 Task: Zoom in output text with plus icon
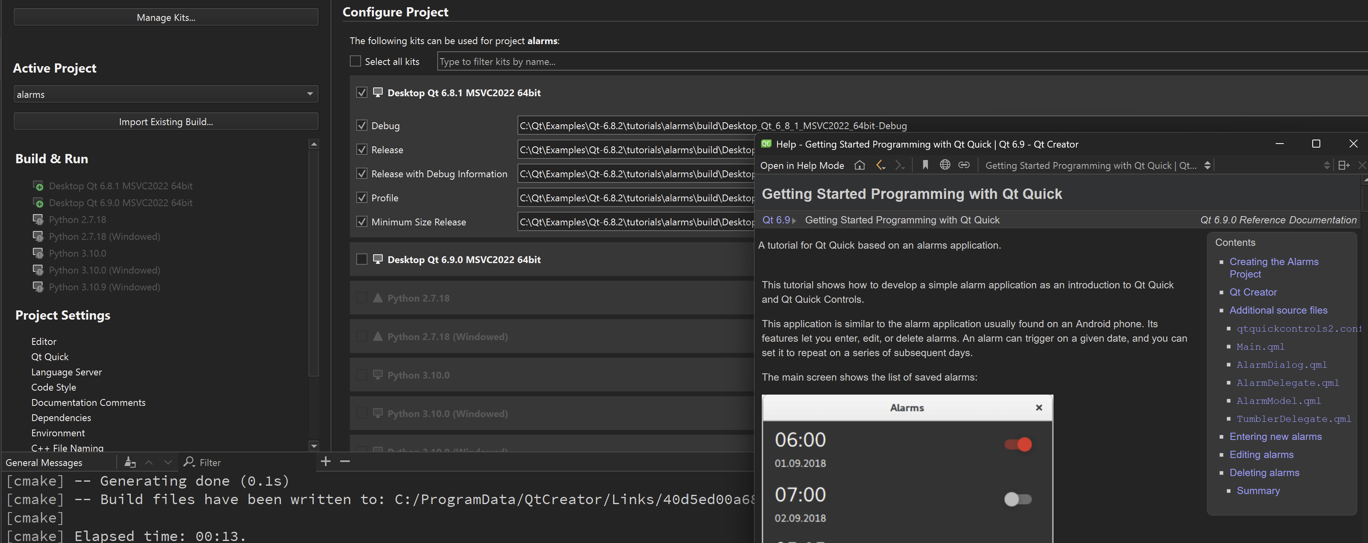[x=325, y=461]
